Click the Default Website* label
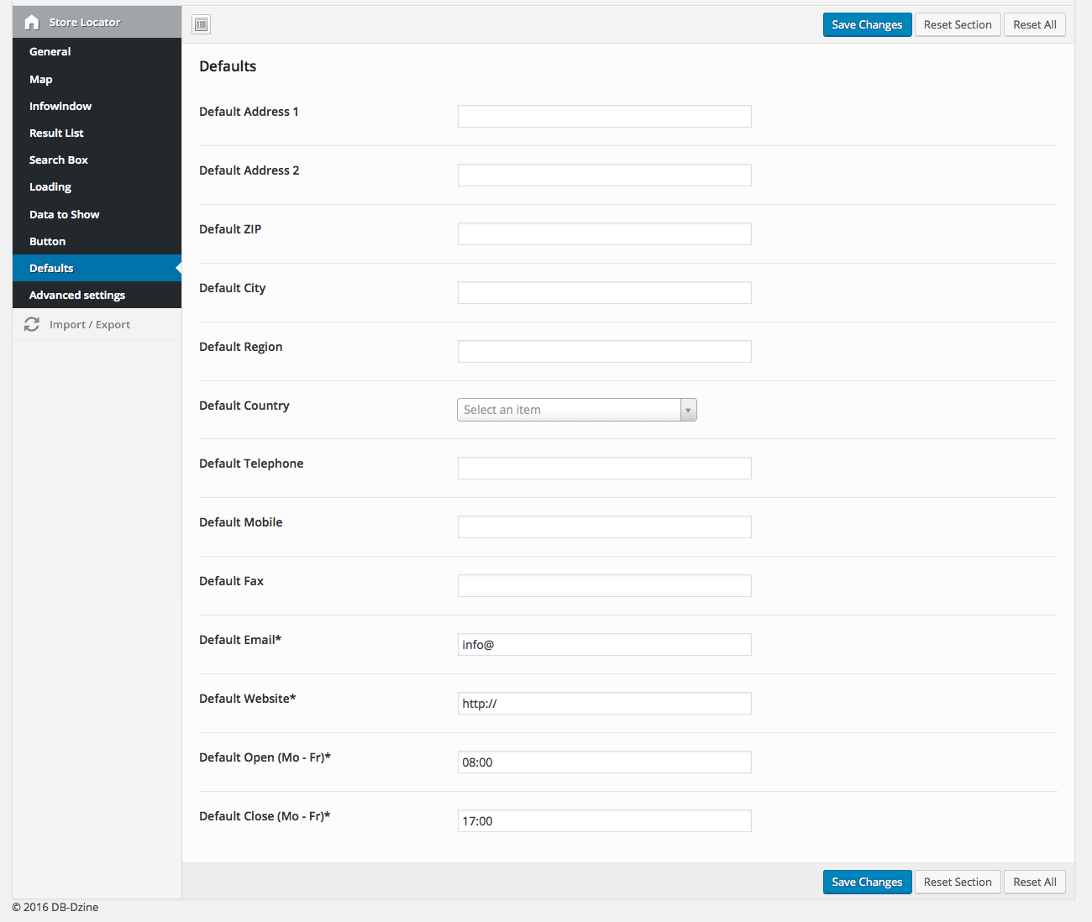The height and width of the screenshot is (922, 1092). [x=248, y=699]
